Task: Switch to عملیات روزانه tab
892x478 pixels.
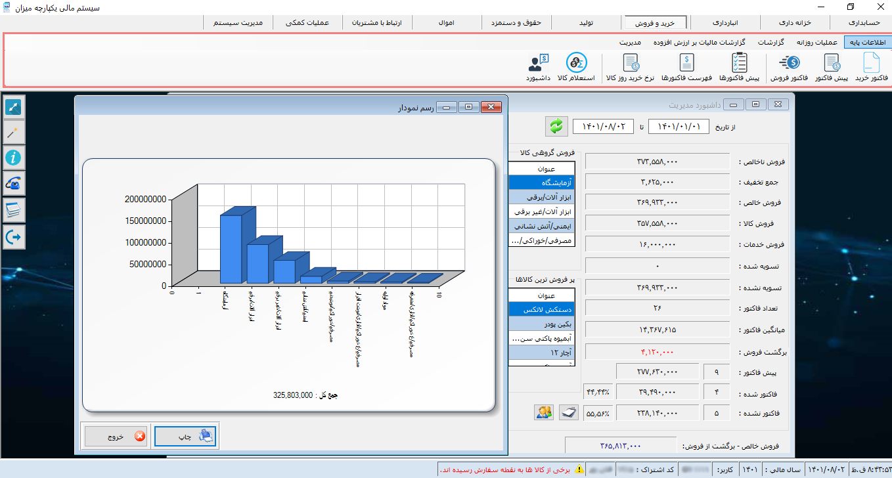Action: (816, 42)
